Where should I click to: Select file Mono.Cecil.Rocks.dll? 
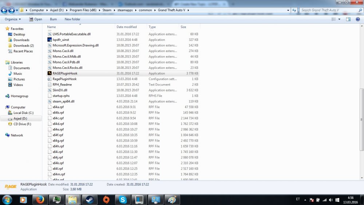pos(67,68)
